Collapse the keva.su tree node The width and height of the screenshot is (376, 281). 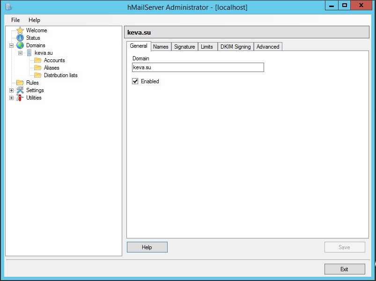click(21, 53)
